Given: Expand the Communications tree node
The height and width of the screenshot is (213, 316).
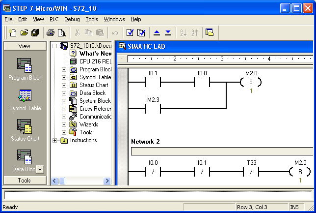Looking at the screenshot, I should (64, 117).
